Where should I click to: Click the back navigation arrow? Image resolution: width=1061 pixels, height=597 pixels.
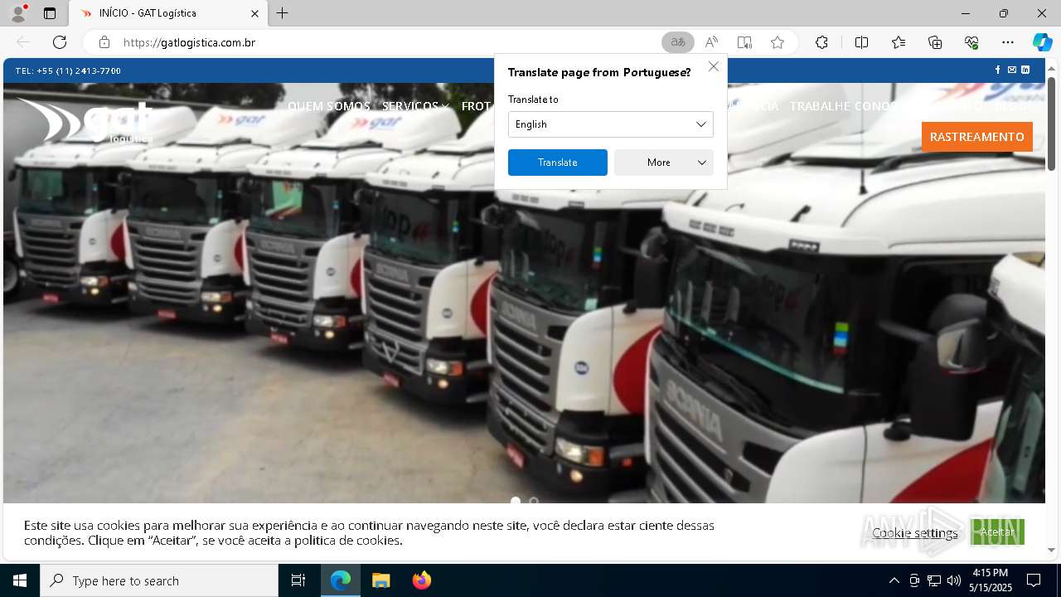click(x=23, y=42)
